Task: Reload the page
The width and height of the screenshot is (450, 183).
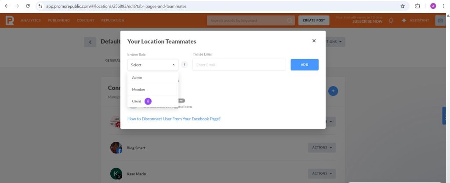Action: pyautogui.click(x=28, y=6)
